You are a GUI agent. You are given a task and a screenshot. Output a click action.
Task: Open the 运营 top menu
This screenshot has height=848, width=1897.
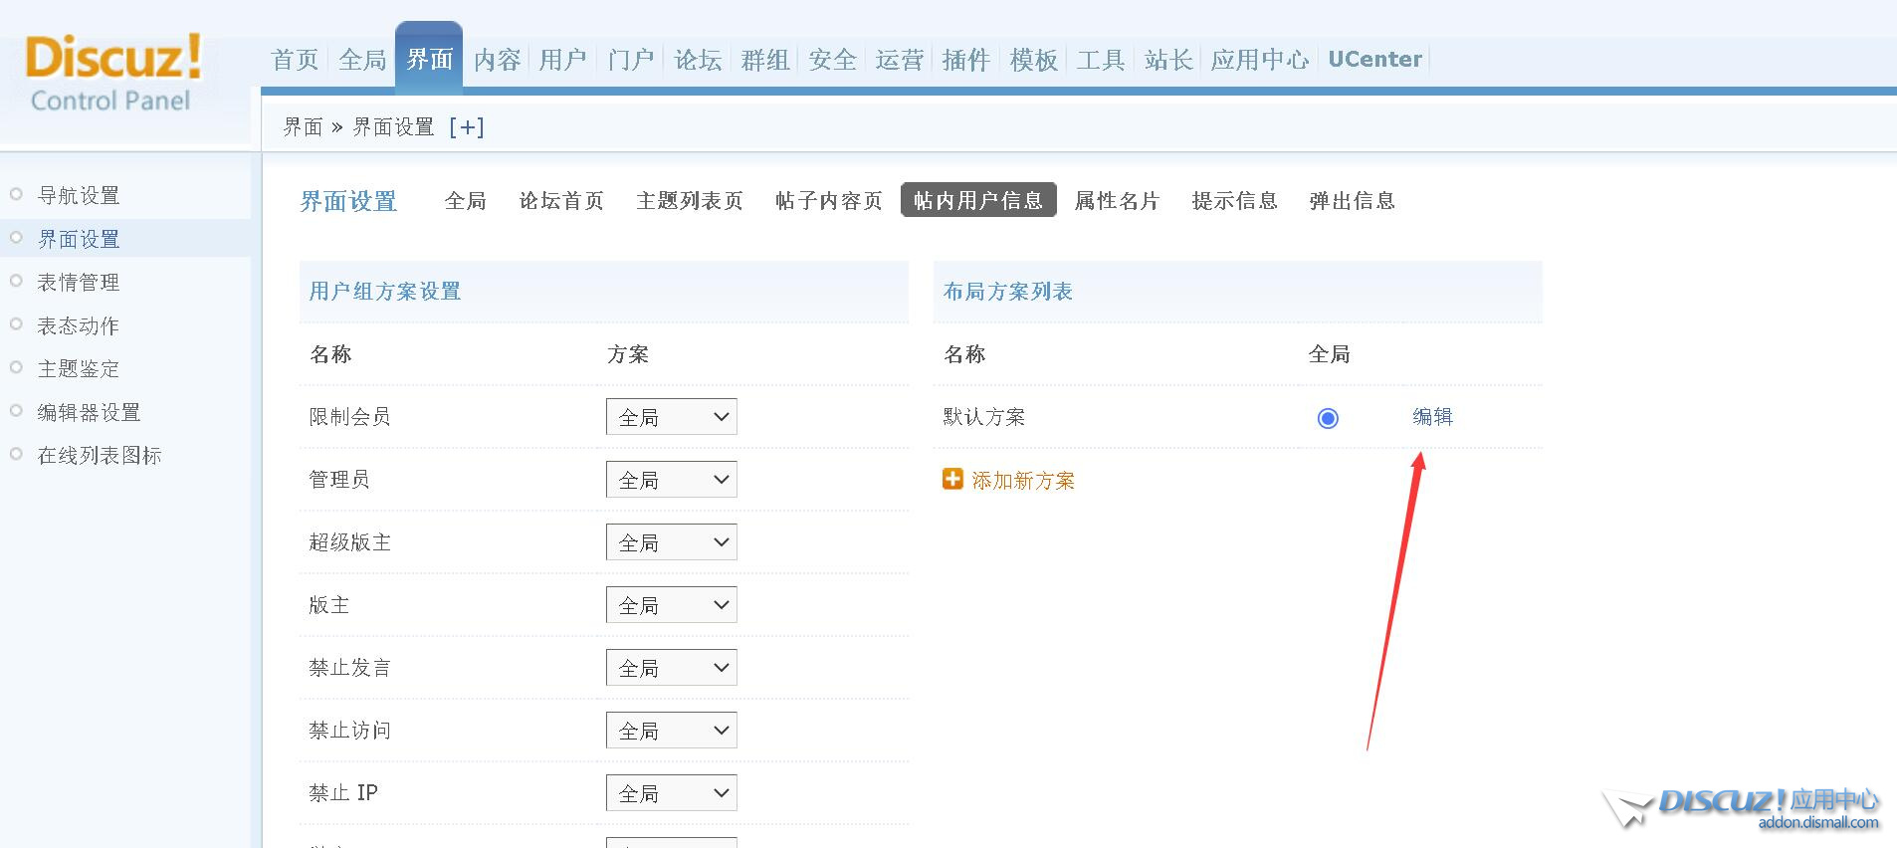[900, 60]
